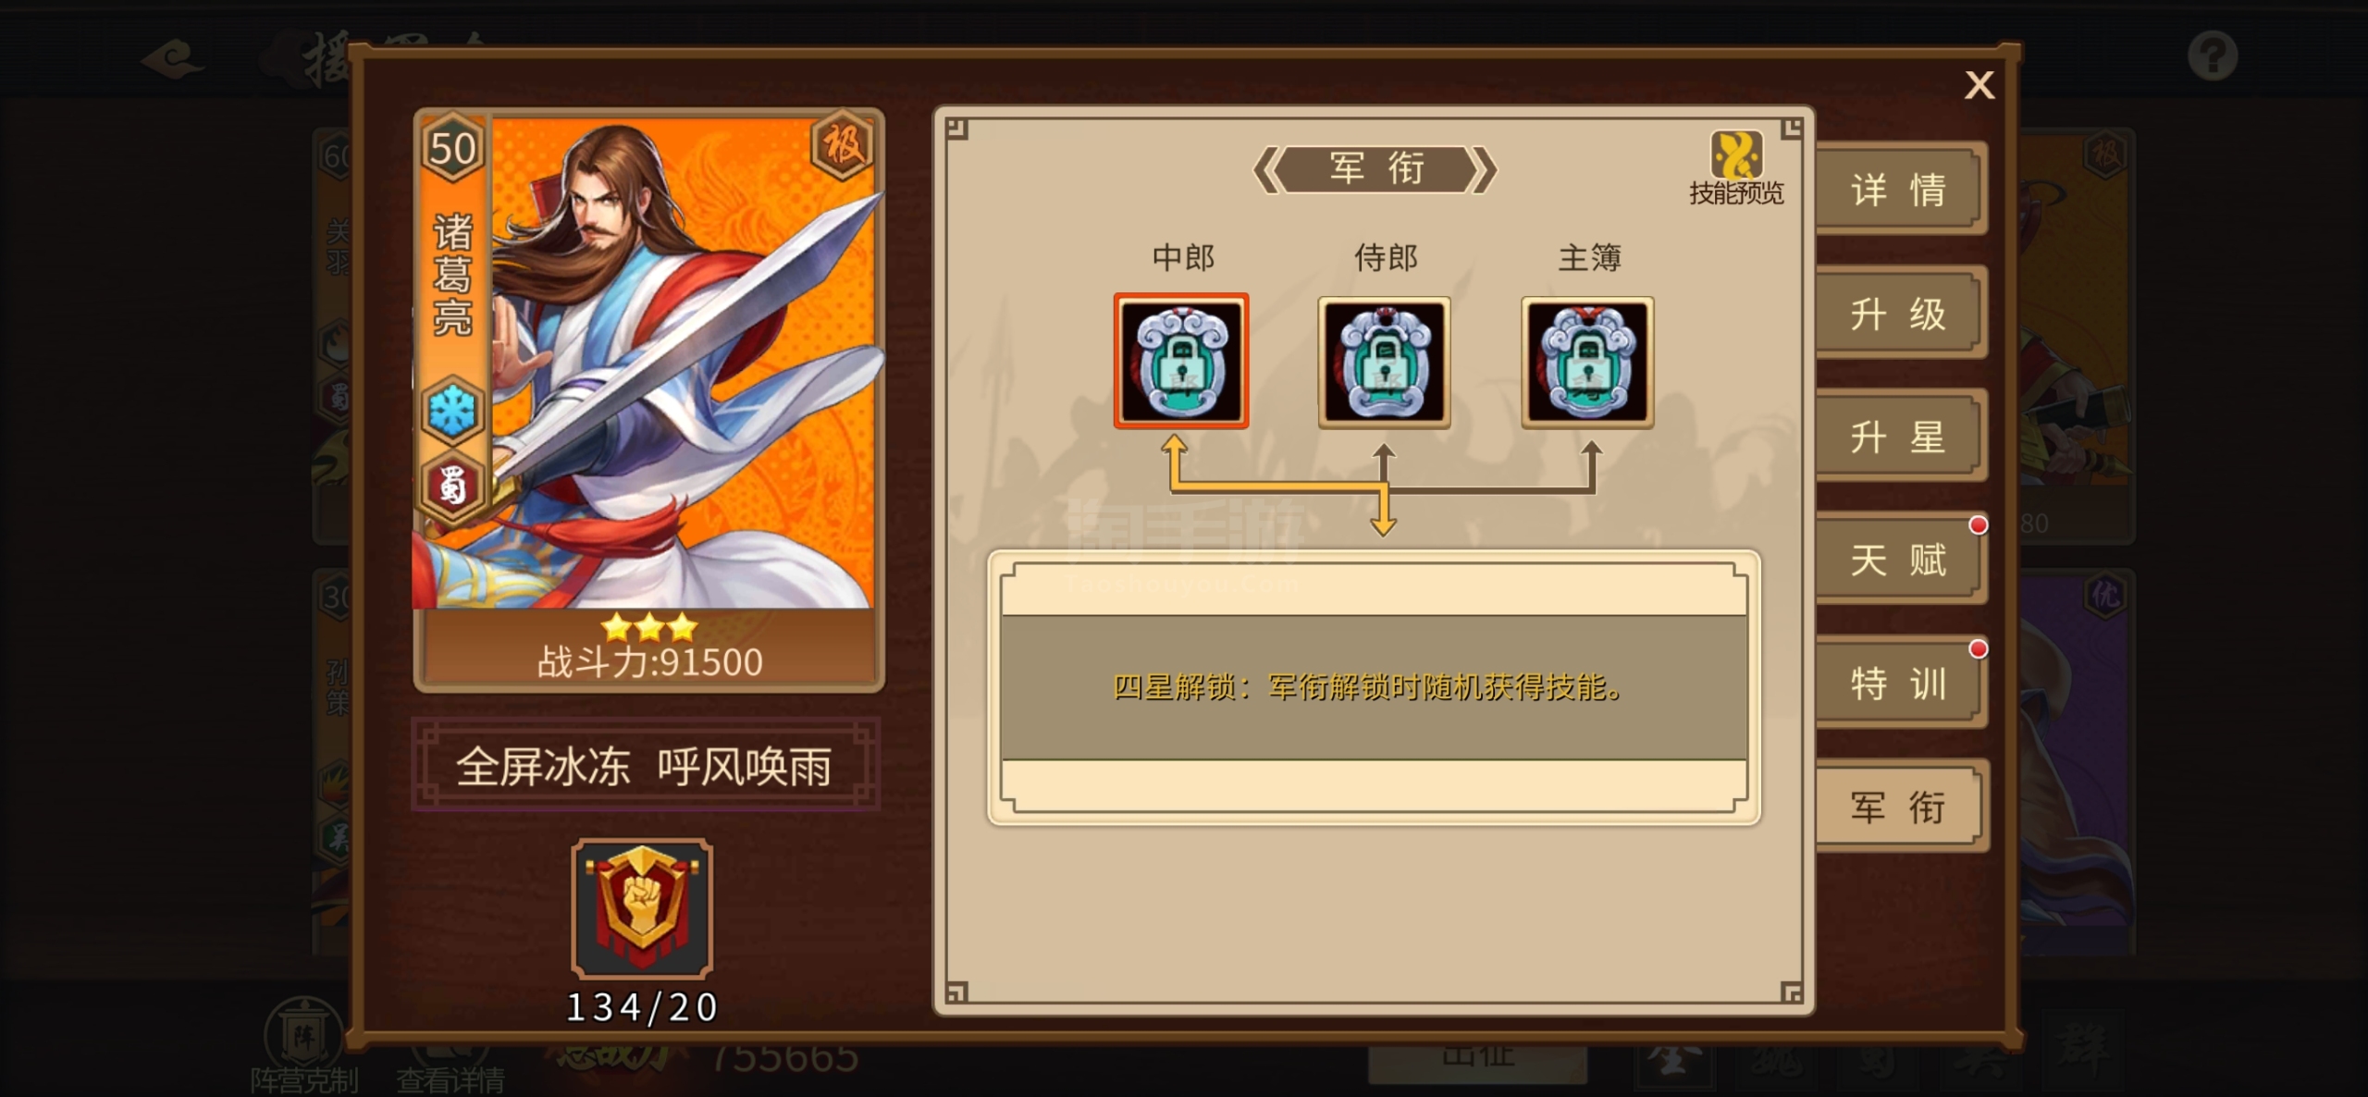Screen dimensions: 2368x1097
Task: Tap the 四星解锁 unlock description box
Action: [1374, 687]
